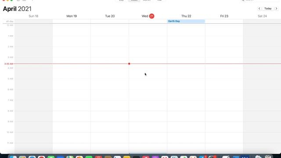Viewport: 281px width, 158px height.
Task: Click the 11 AM time label
Action: 10,143
